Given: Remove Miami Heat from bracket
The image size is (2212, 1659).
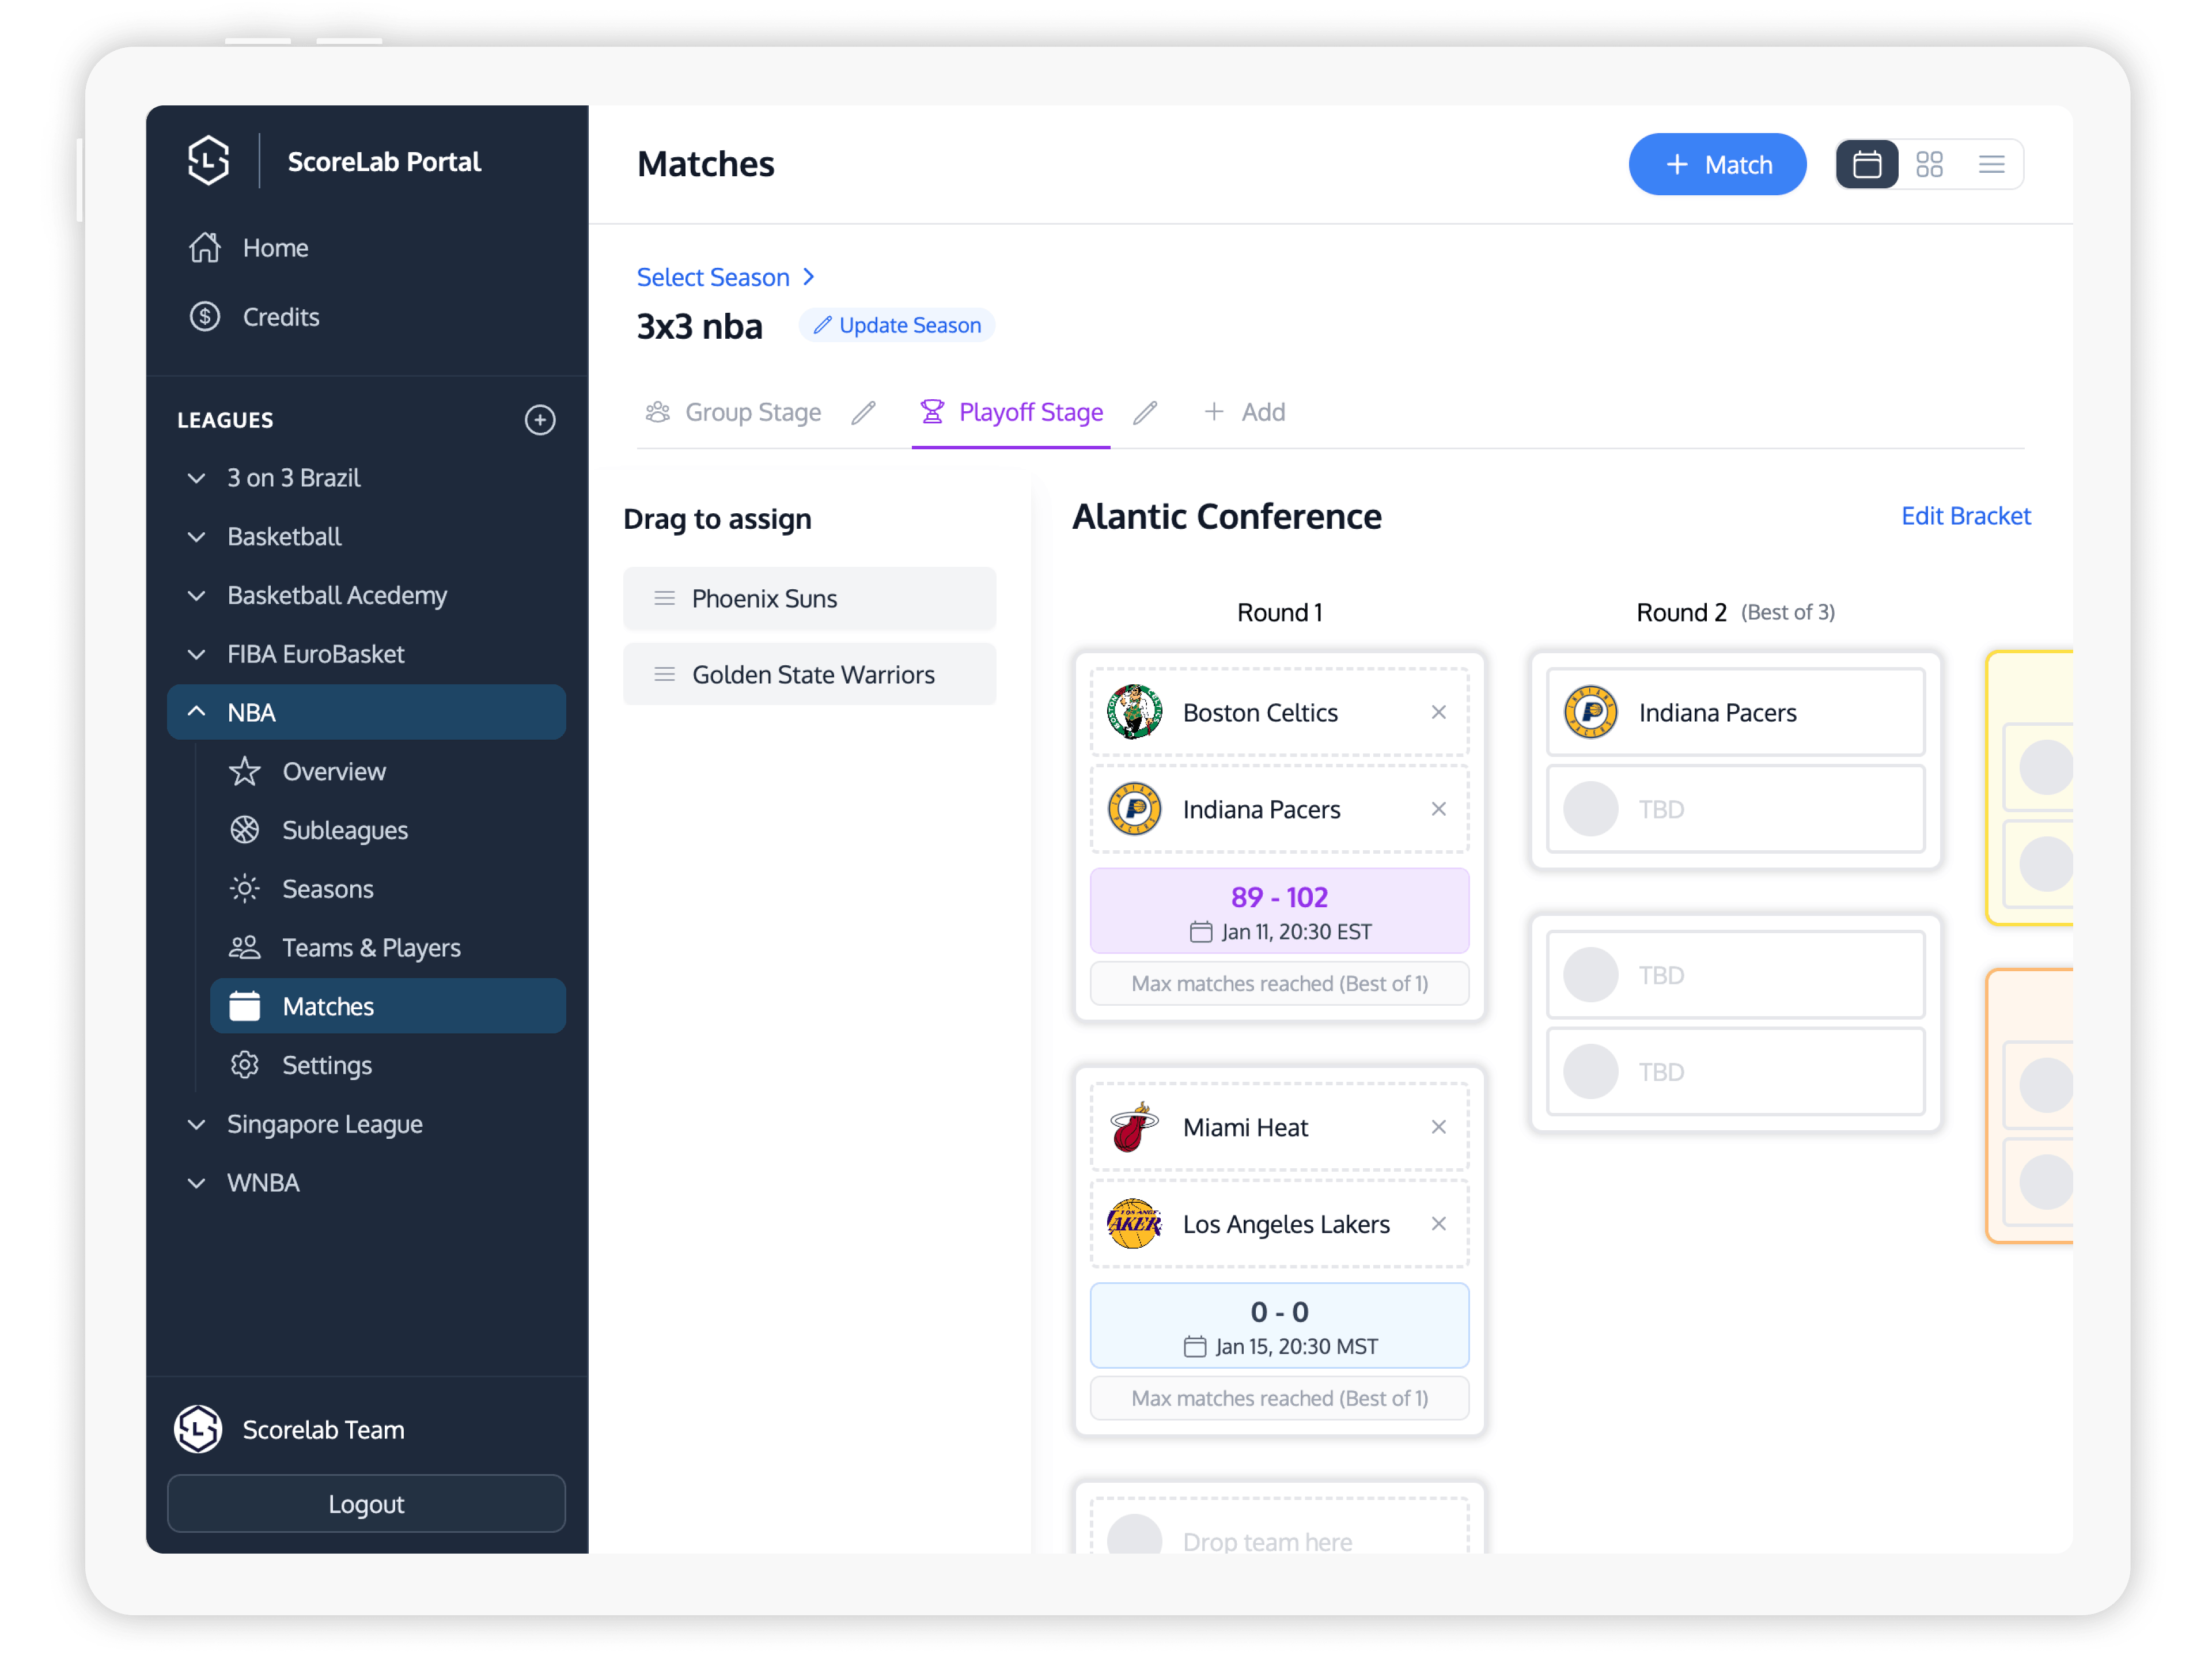Looking at the screenshot, I should tap(1439, 1128).
